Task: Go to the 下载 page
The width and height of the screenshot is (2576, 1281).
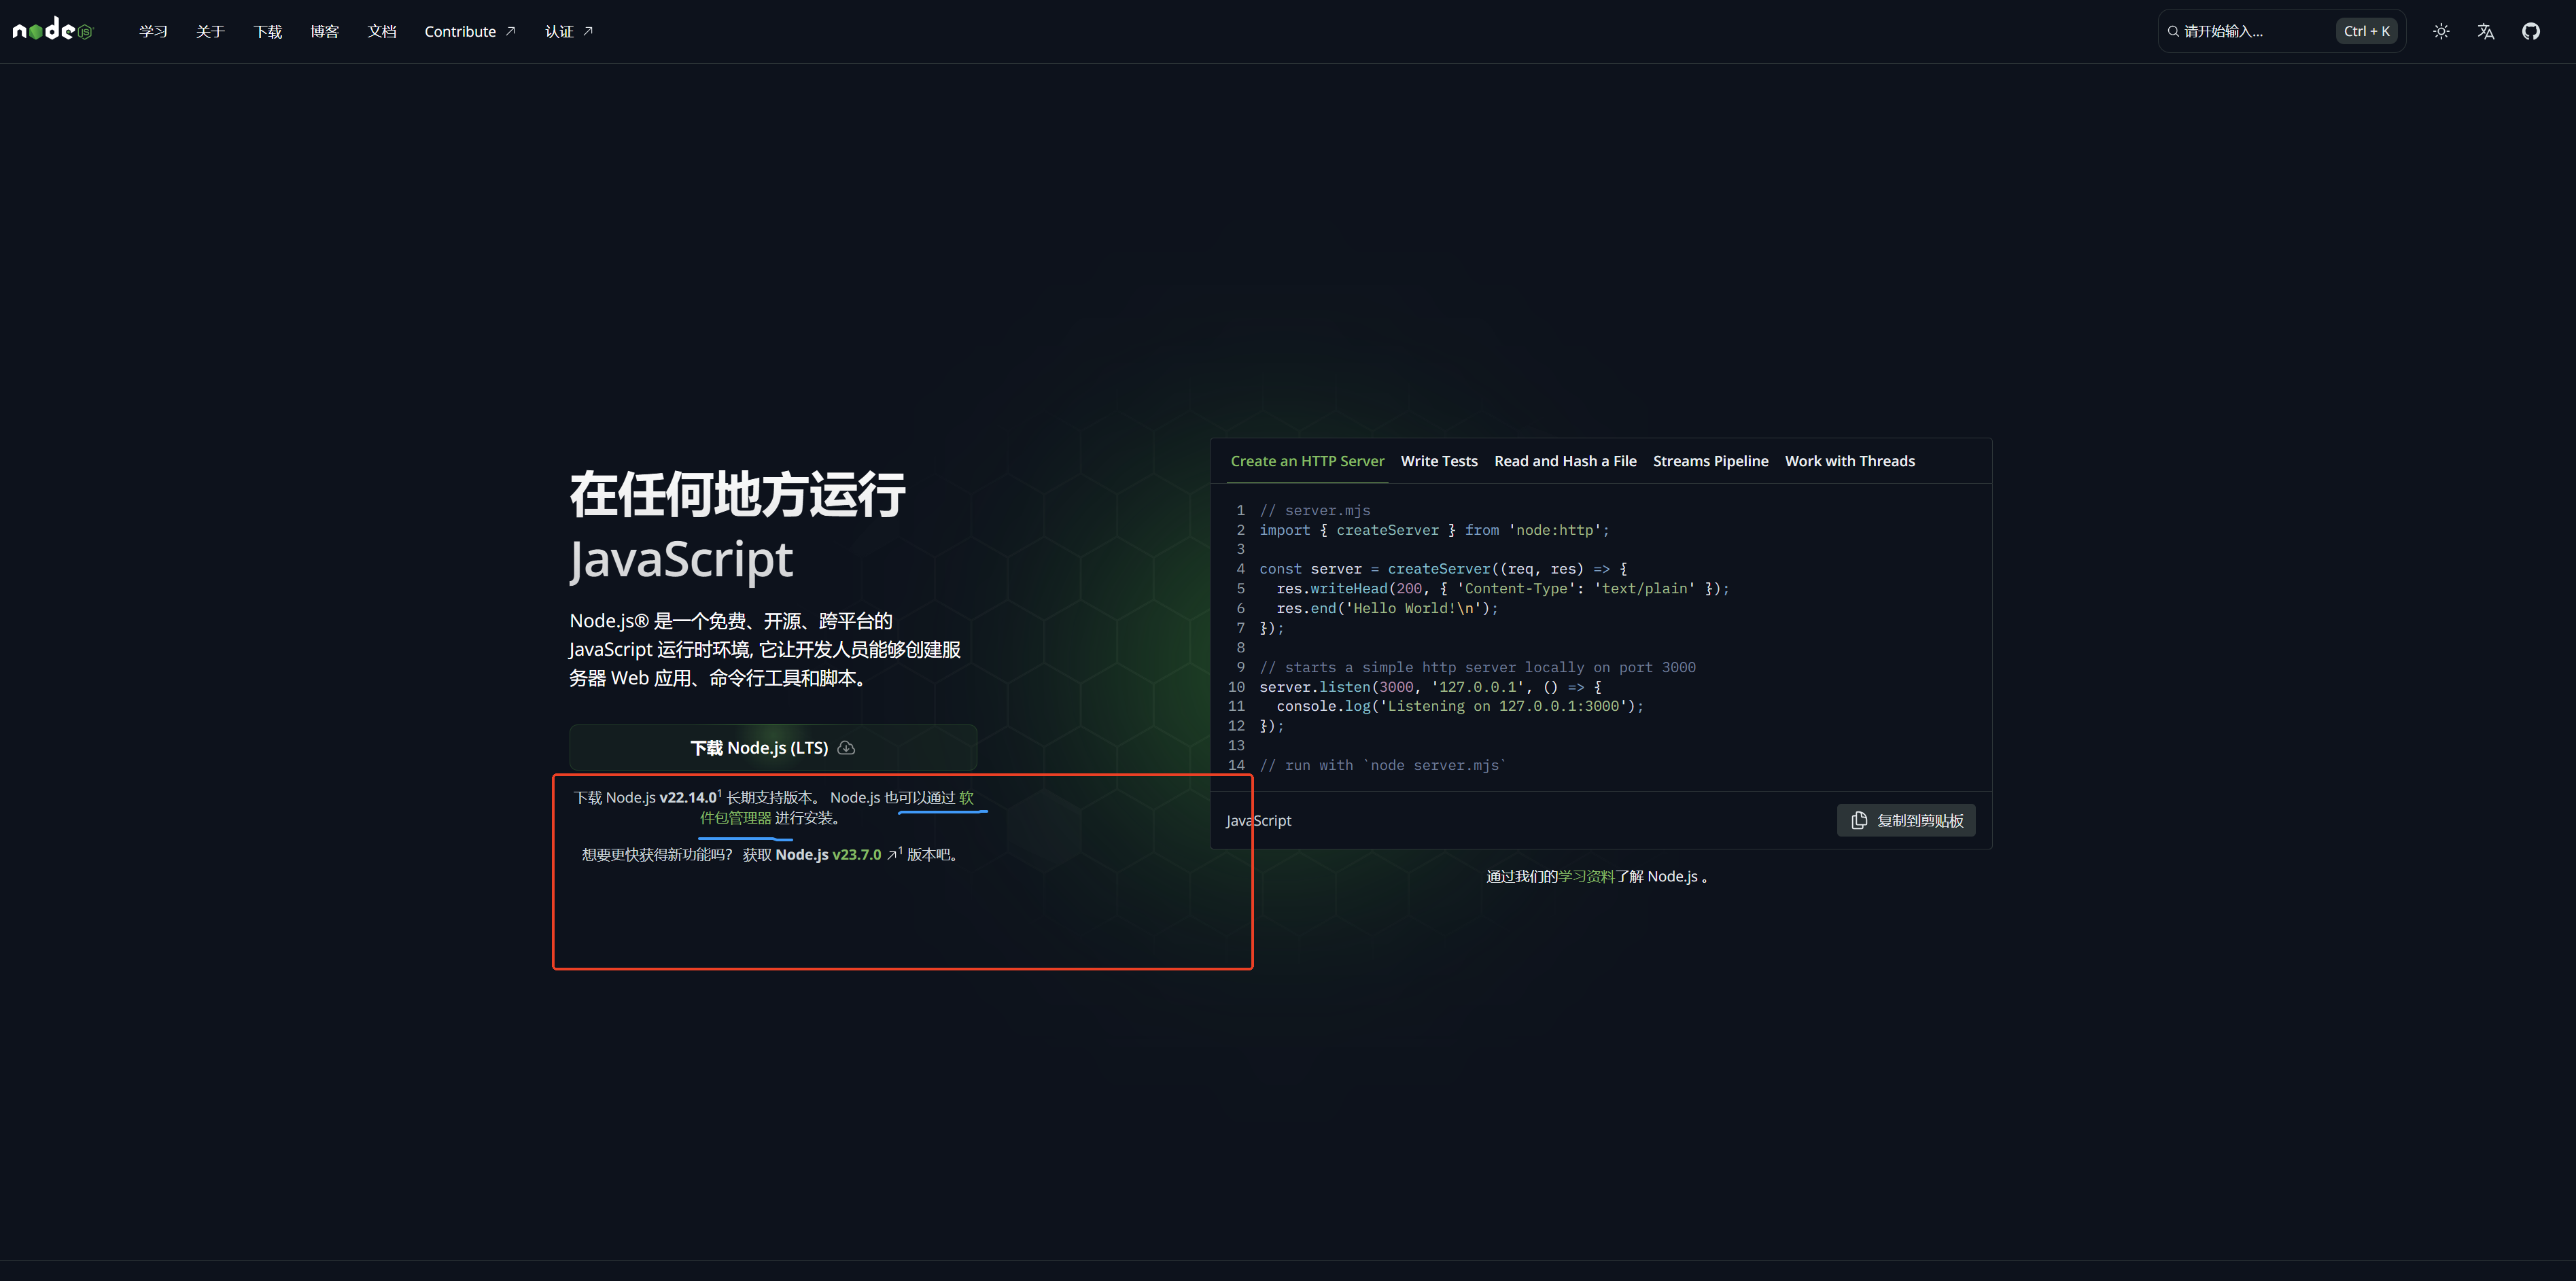Action: point(267,31)
